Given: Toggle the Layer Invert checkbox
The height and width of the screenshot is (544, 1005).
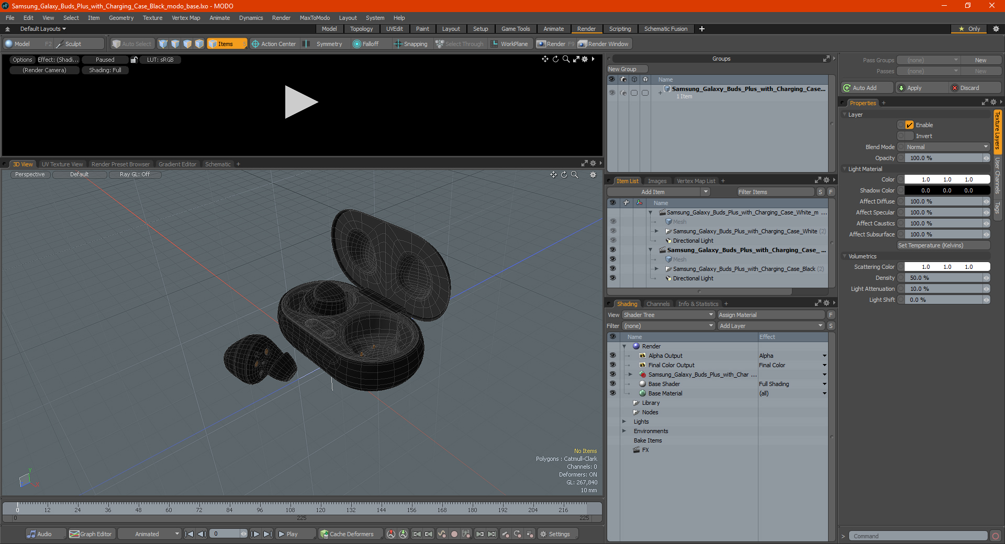Looking at the screenshot, I should 910,136.
